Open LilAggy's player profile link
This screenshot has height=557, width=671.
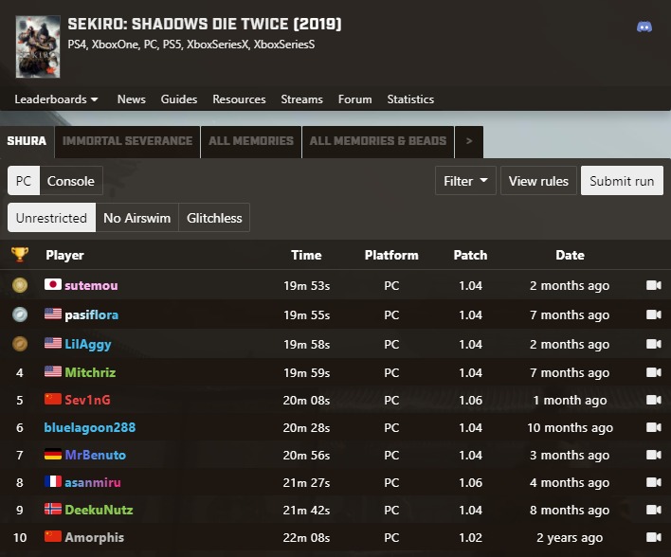tap(87, 344)
